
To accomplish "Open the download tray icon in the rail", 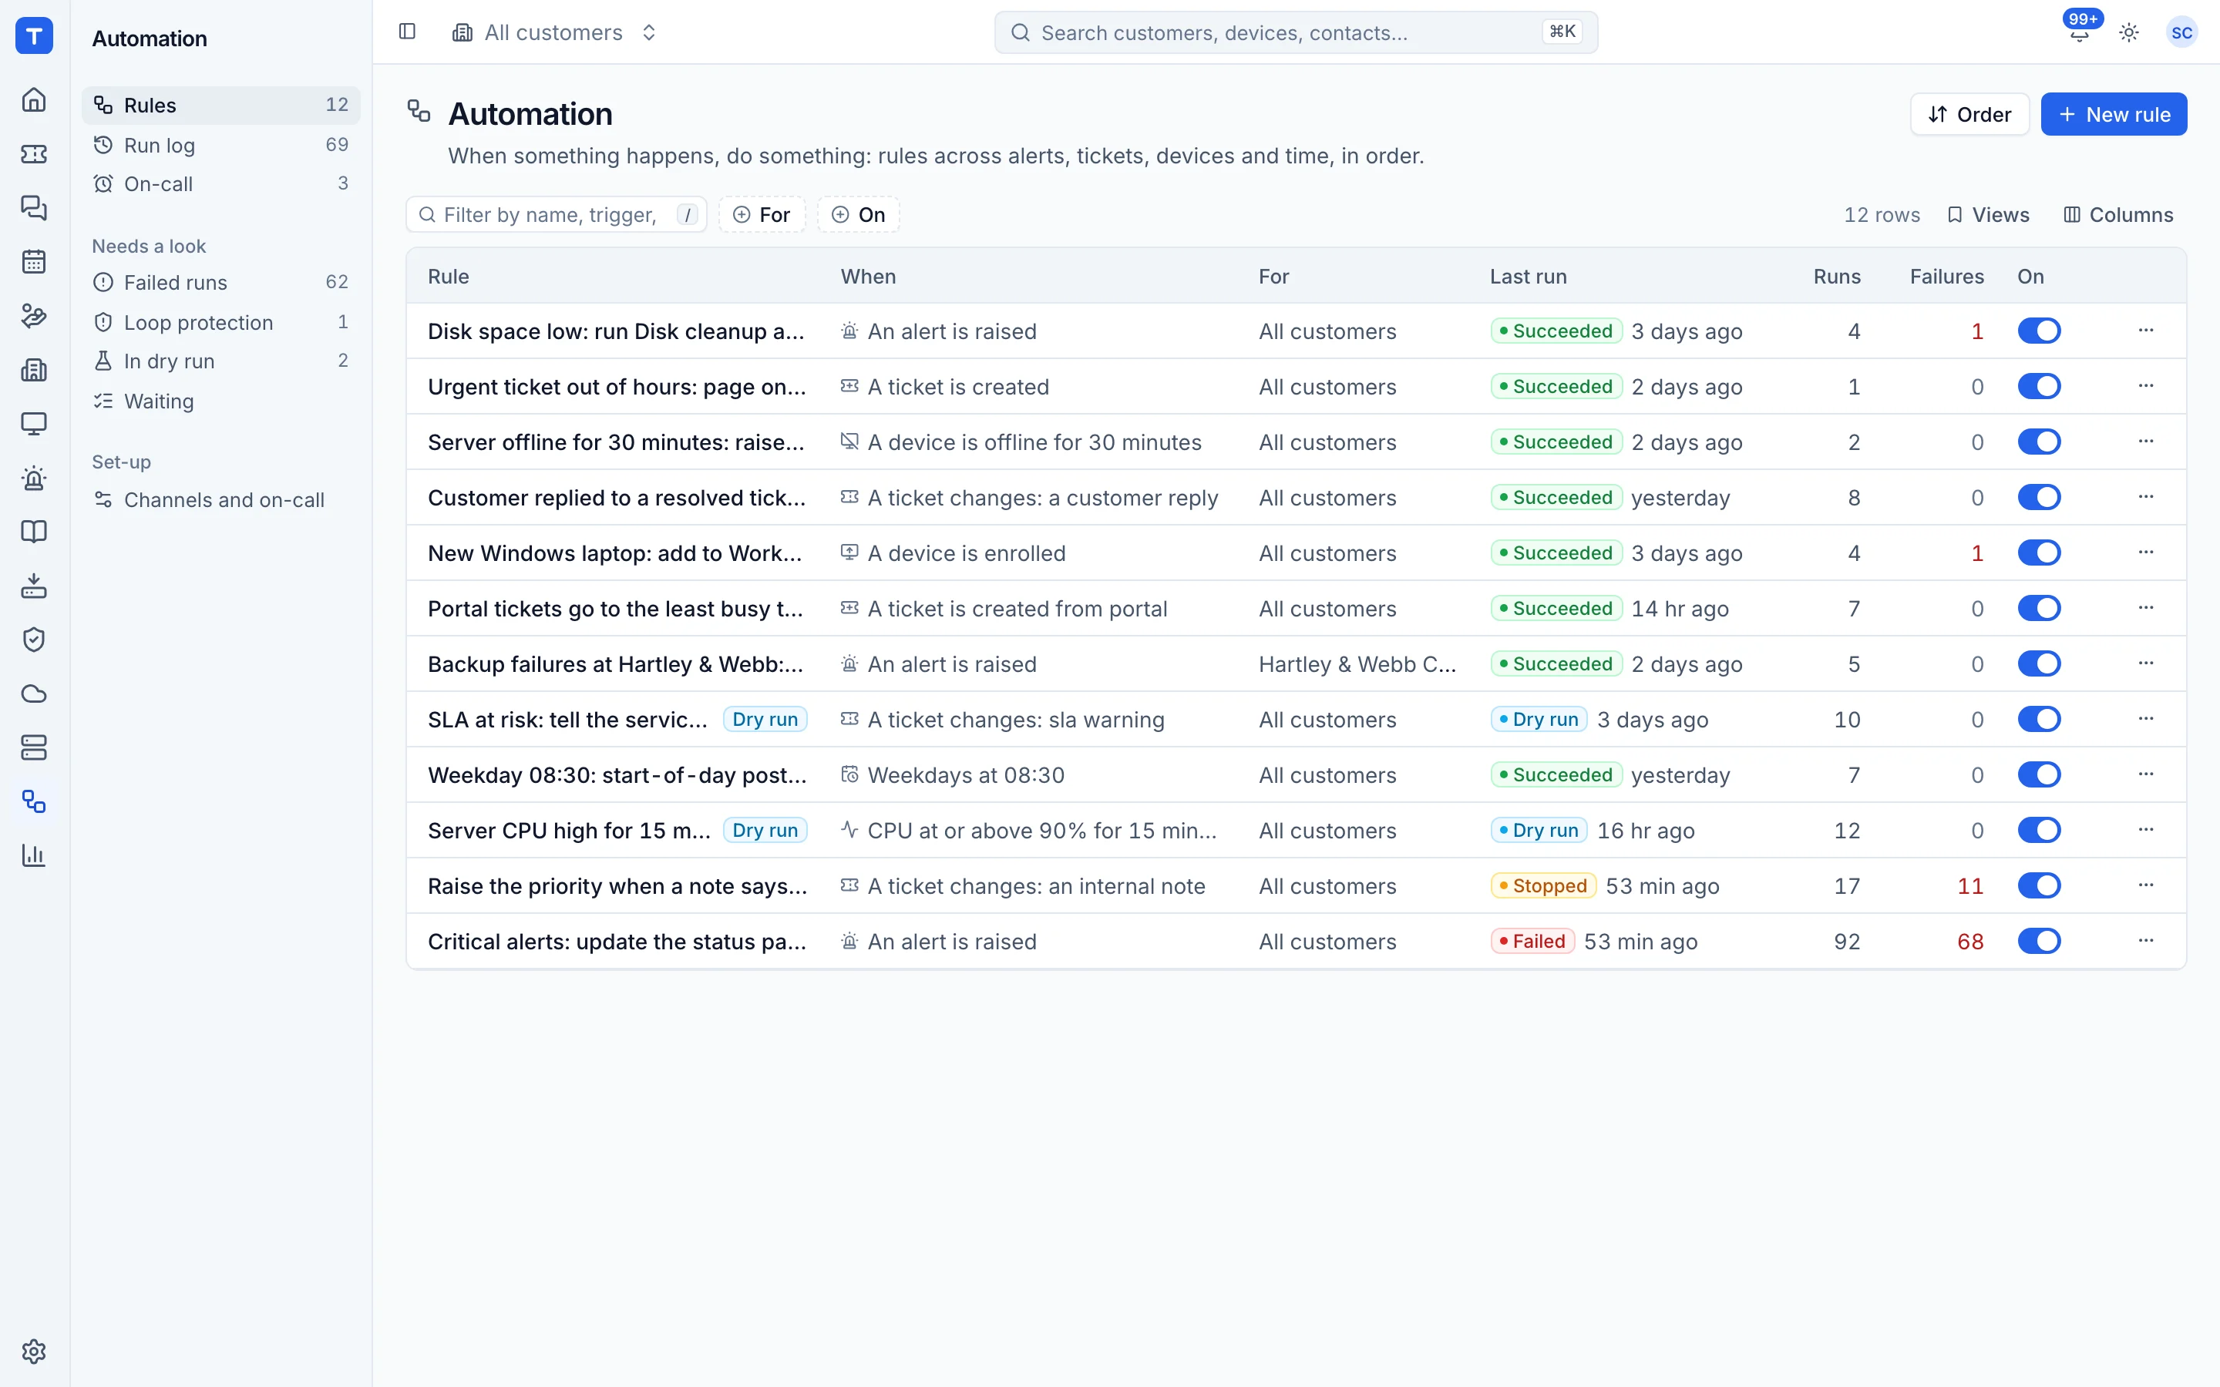I will (x=34, y=586).
